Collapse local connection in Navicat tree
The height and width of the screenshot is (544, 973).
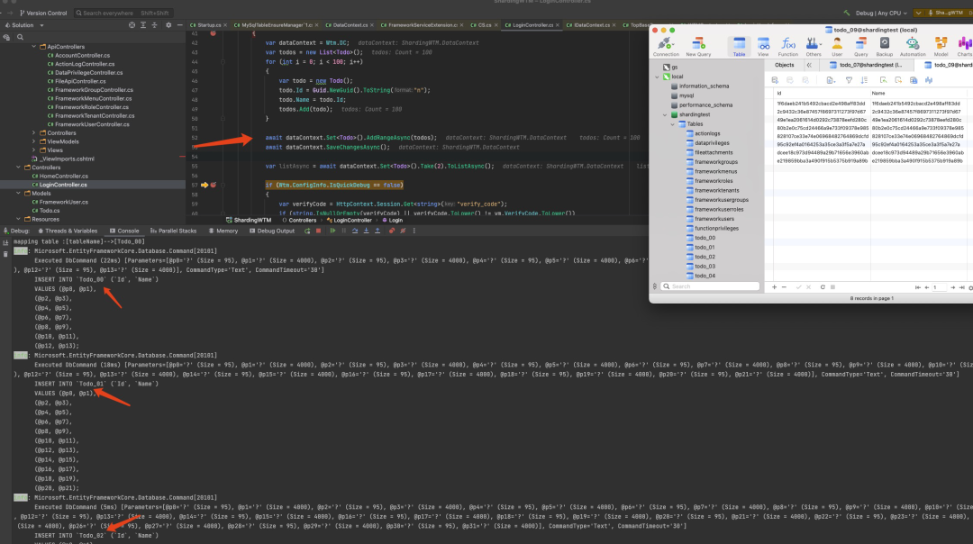(657, 77)
